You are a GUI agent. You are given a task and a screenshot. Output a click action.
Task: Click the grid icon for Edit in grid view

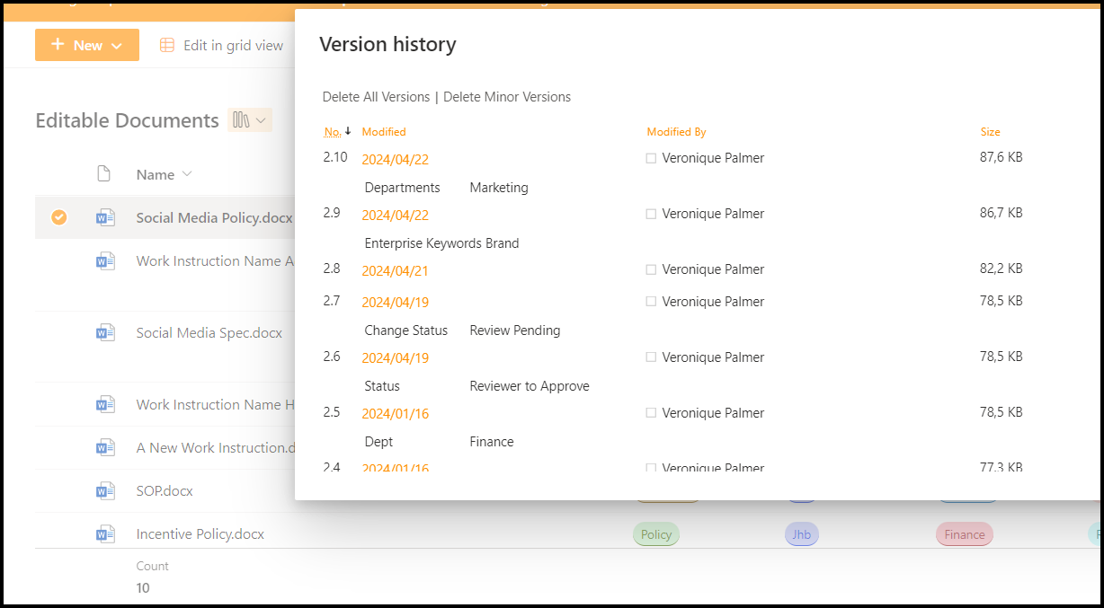click(x=167, y=45)
